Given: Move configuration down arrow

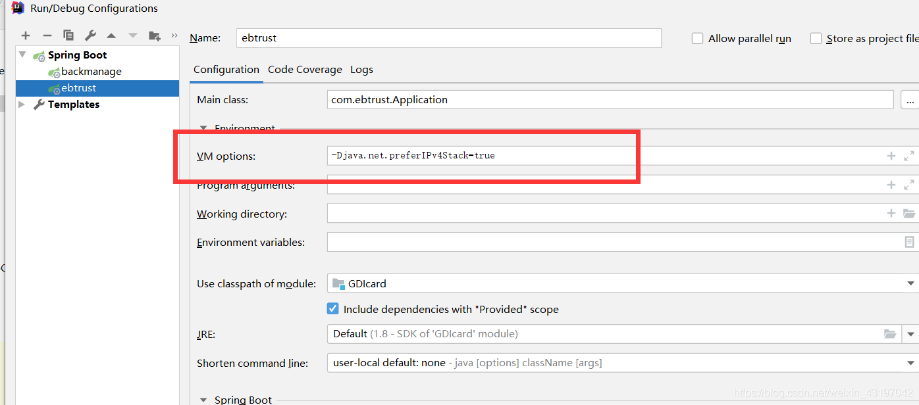Looking at the screenshot, I should click(133, 36).
